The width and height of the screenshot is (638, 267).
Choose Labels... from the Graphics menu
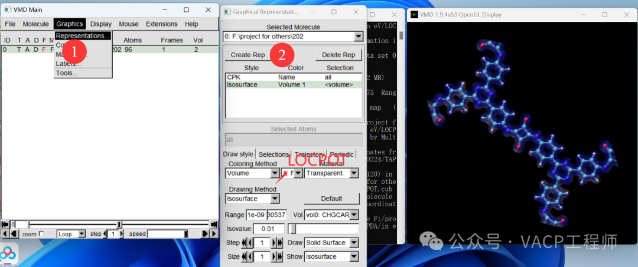point(83,64)
